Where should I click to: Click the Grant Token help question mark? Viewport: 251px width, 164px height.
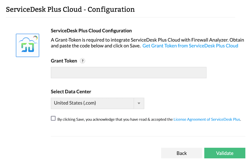coord(82,61)
